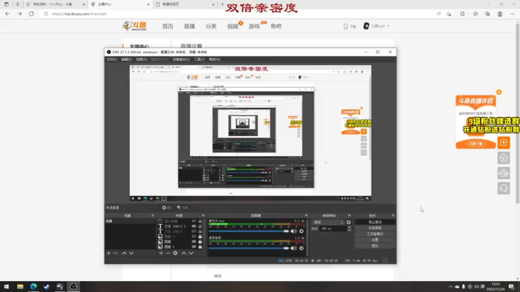Toggle visibility of Window Capture source
Image resolution: width=520 pixels, height=292 pixels.
(194, 221)
